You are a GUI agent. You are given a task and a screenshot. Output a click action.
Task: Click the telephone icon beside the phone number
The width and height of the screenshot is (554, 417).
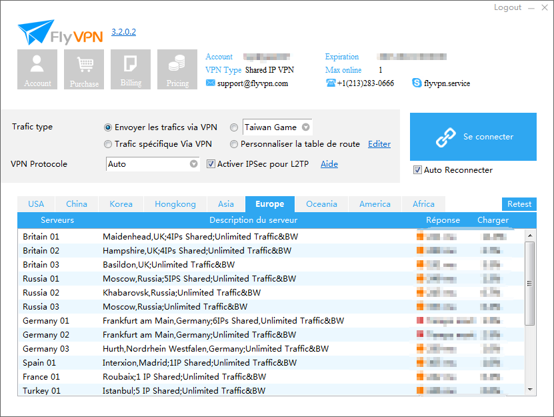point(331,83)
